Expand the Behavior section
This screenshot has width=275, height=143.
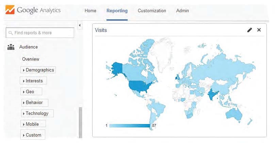pyautogui.click(x=35, y=102)
